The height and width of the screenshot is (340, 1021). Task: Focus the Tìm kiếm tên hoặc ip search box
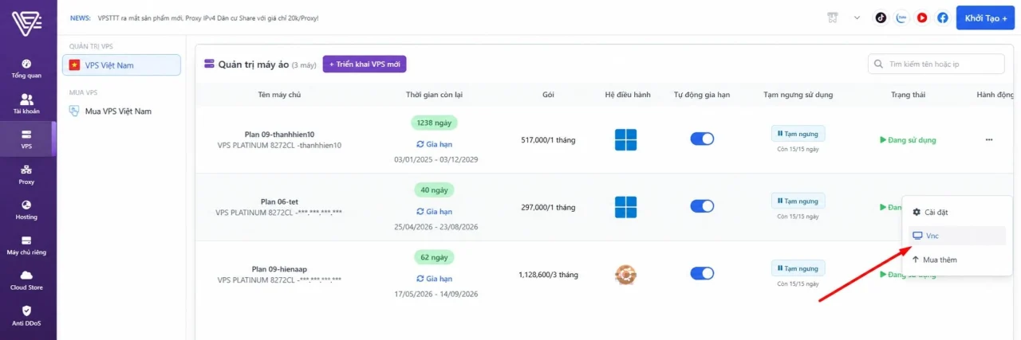(936, 64)
